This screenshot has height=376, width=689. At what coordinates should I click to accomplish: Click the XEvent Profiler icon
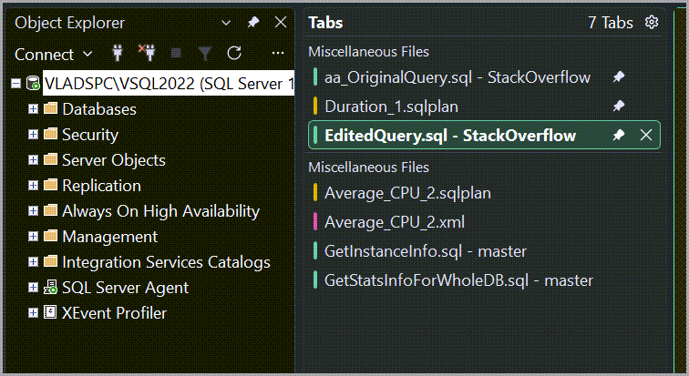click(51, 313)
